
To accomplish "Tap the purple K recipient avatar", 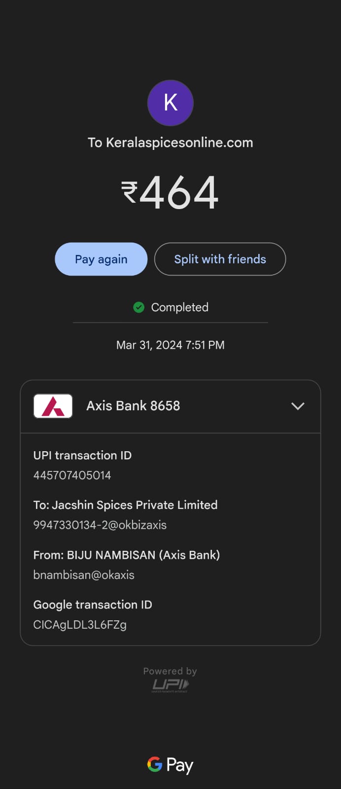I will pos(170,103).
